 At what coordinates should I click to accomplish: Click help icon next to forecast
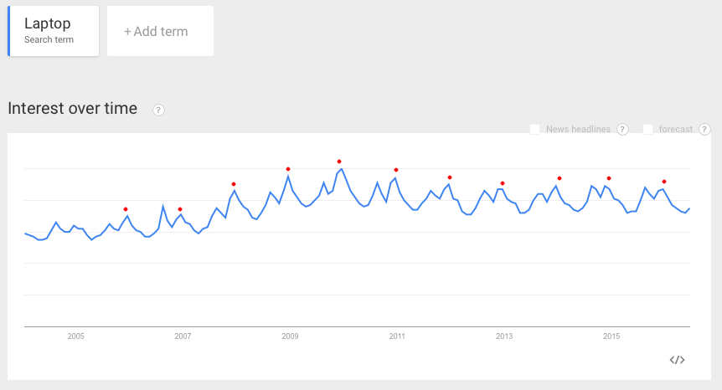point(704,130)
